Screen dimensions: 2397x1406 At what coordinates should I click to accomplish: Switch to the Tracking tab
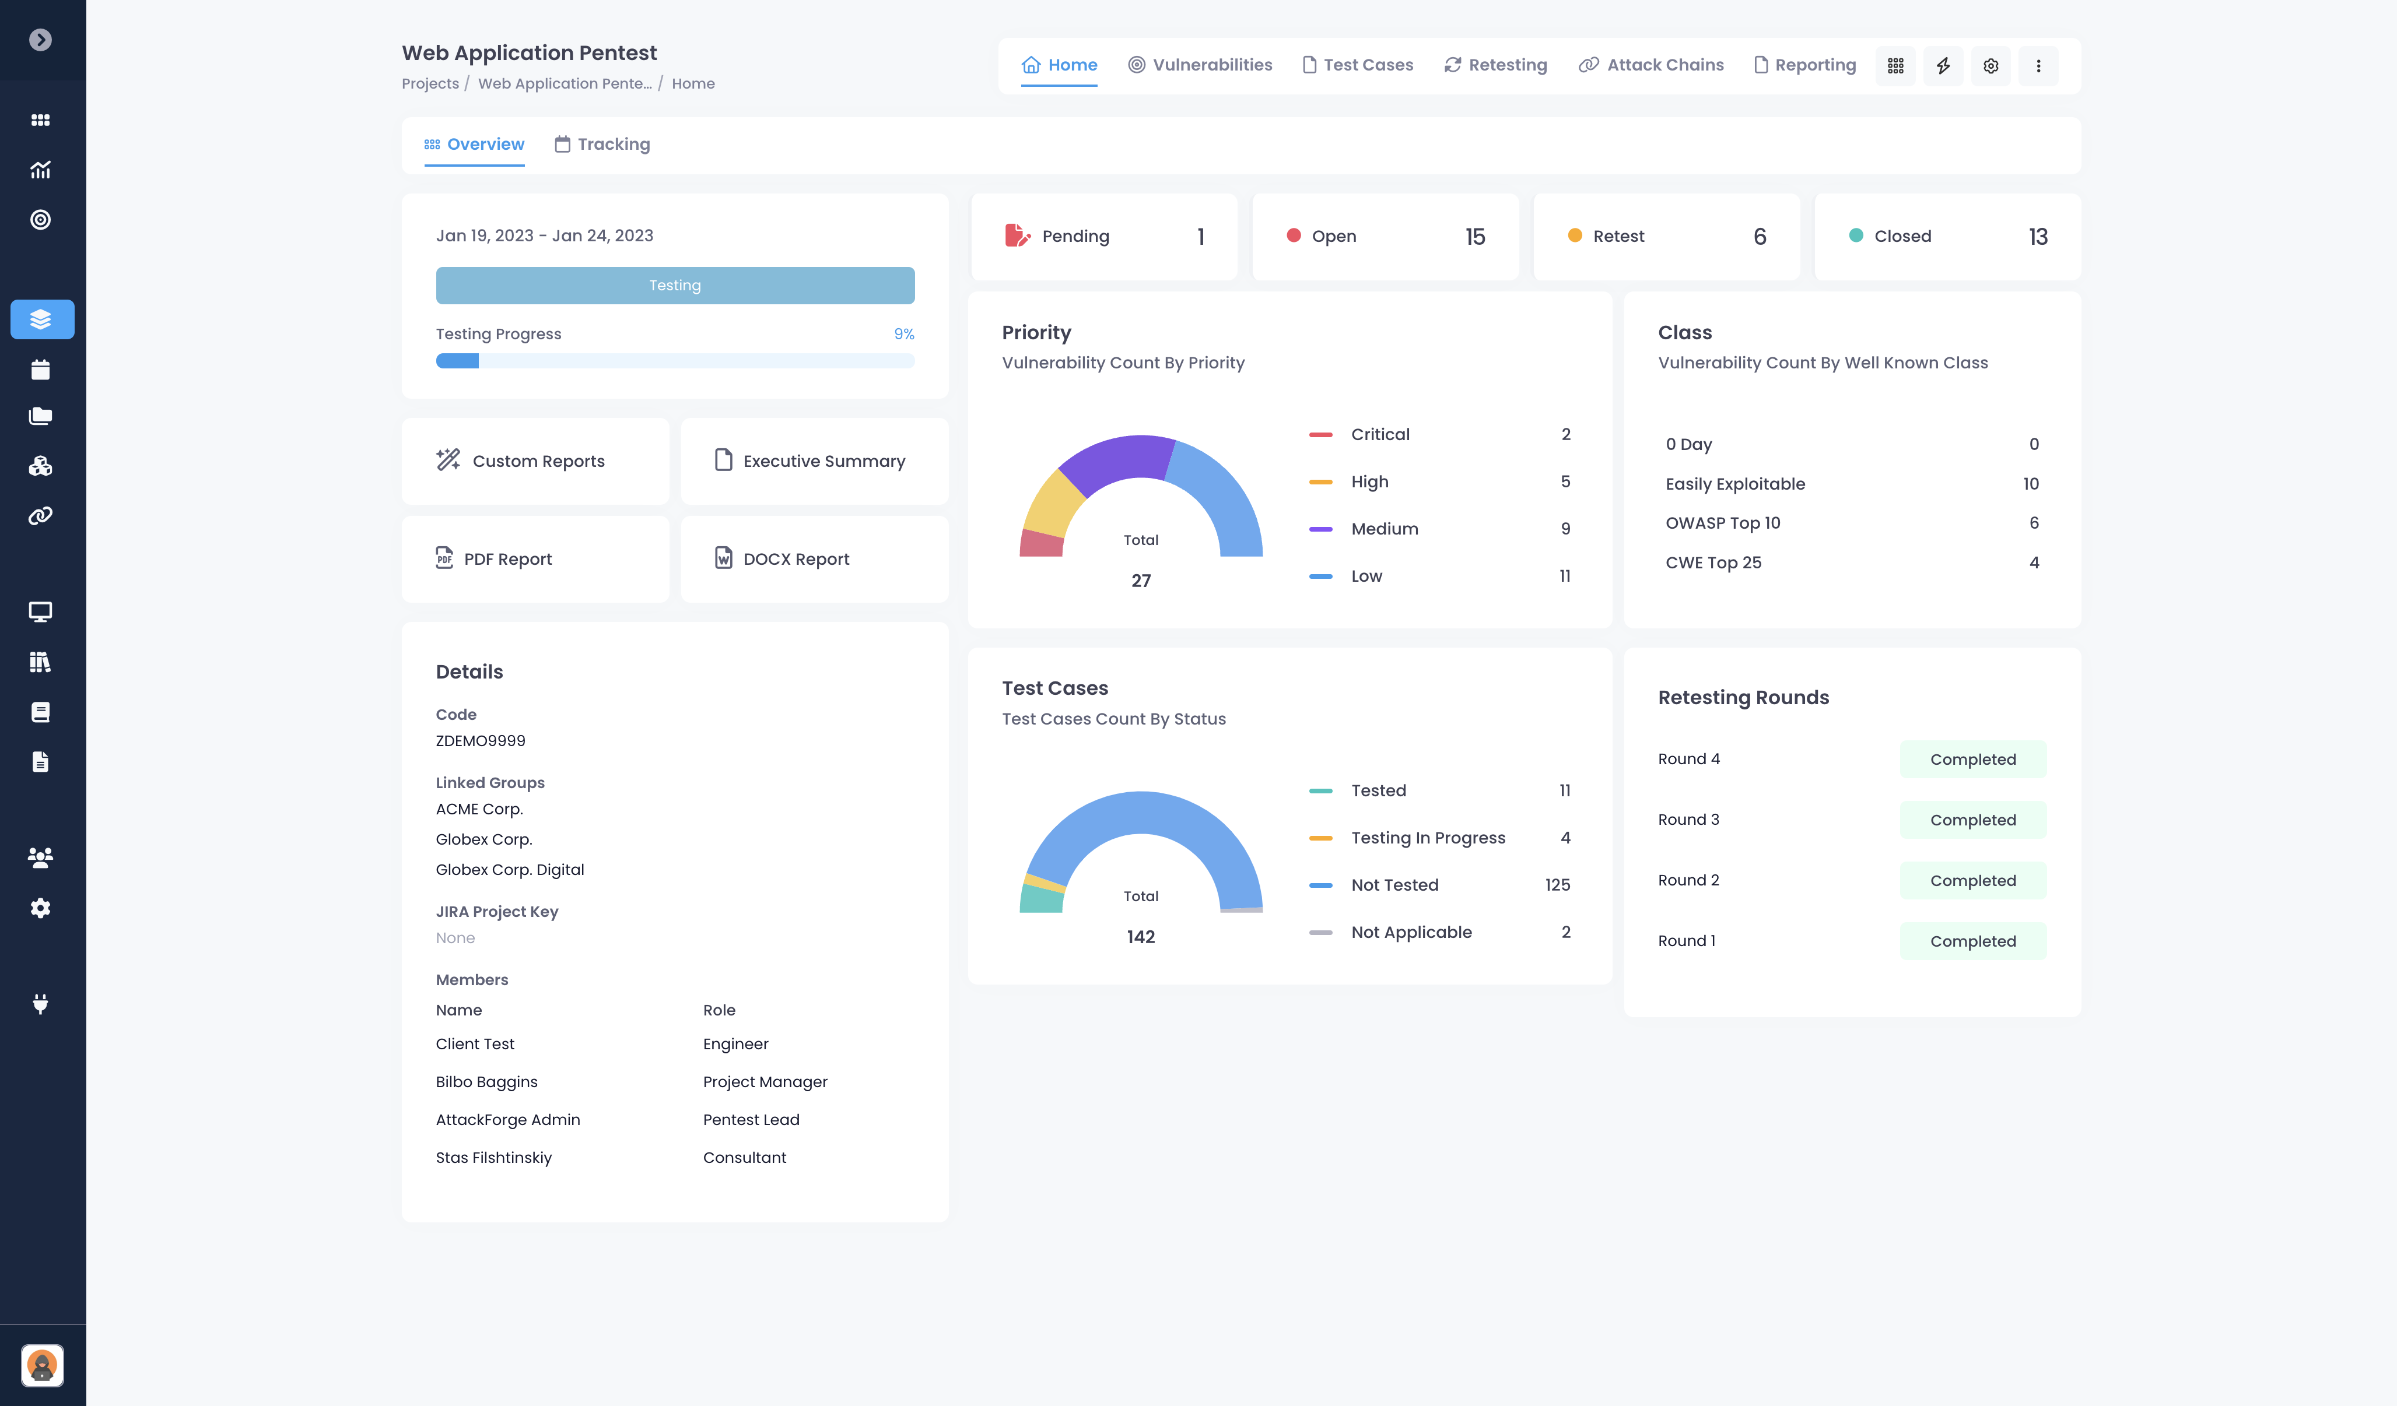click(x=603, y=145)
